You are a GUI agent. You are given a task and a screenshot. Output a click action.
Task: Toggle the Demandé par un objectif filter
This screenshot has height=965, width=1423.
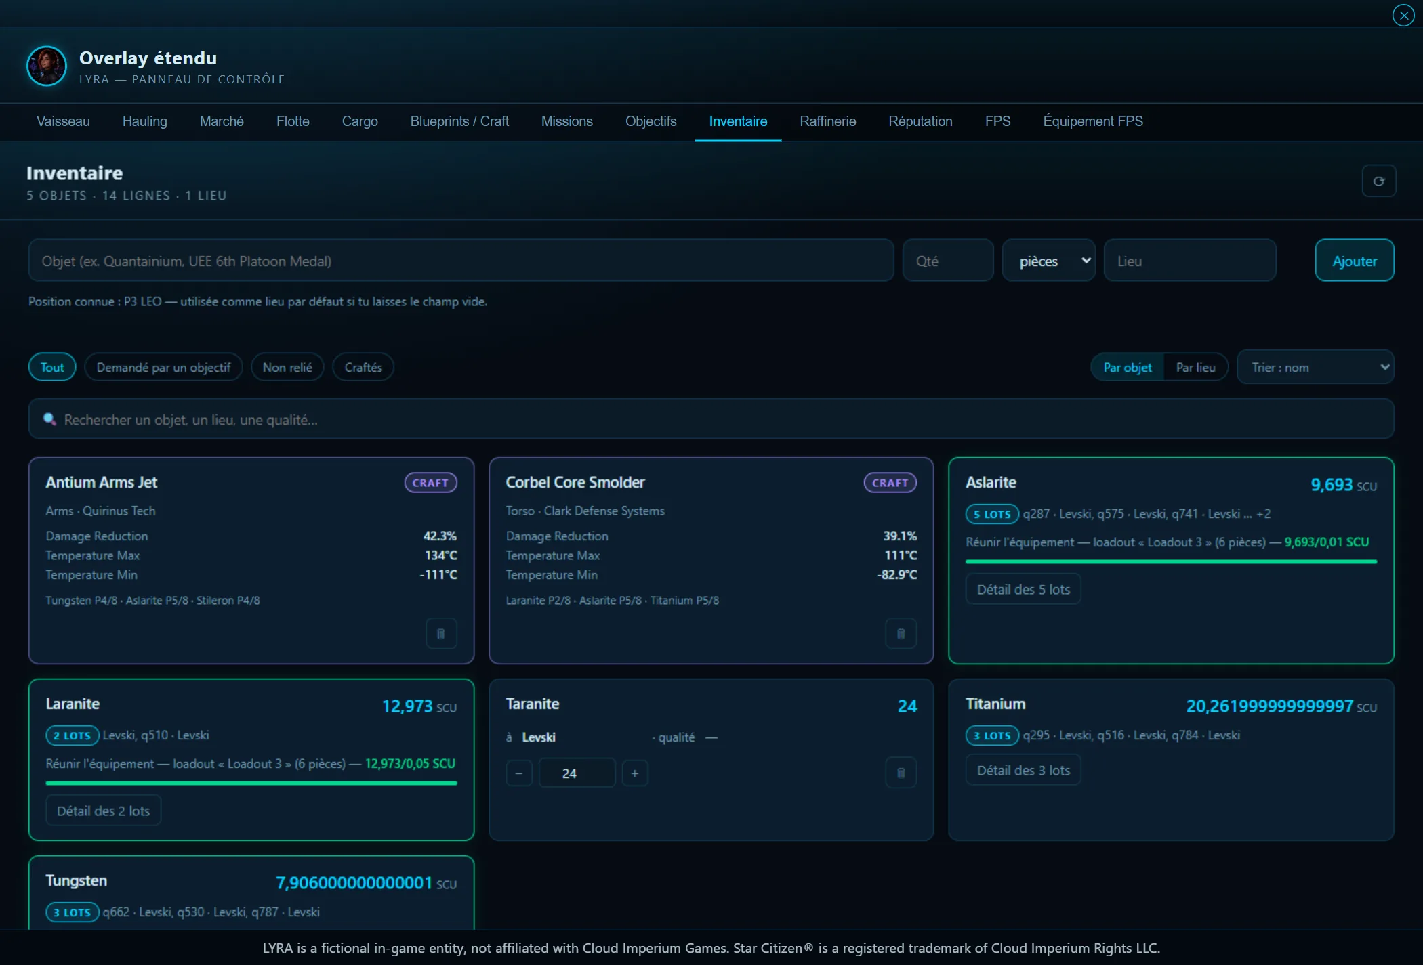pos(163,367)
